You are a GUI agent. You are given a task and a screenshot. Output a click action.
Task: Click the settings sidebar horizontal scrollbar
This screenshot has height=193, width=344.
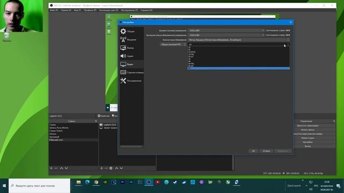[132, 146]
